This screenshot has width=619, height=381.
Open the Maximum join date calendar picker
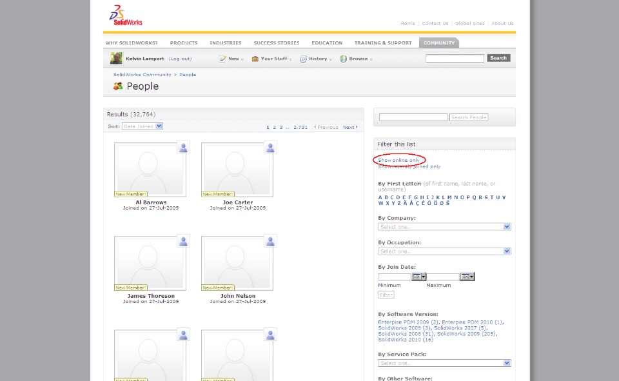pos(467,277)
